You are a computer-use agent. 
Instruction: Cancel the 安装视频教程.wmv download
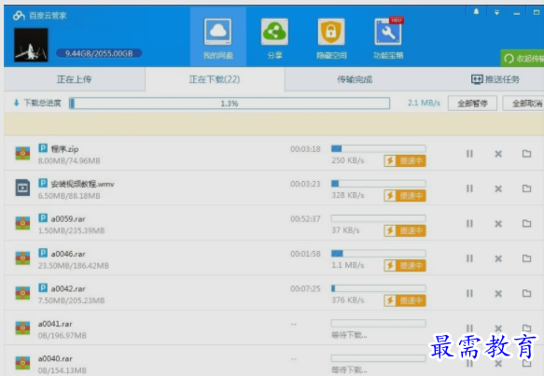498,188
